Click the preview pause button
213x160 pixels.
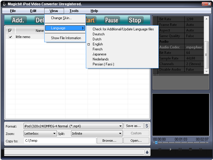(180, 149)
